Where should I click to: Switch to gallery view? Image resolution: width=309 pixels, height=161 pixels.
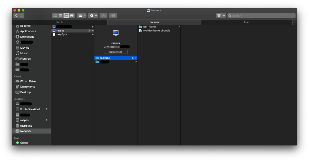[72, 15]
